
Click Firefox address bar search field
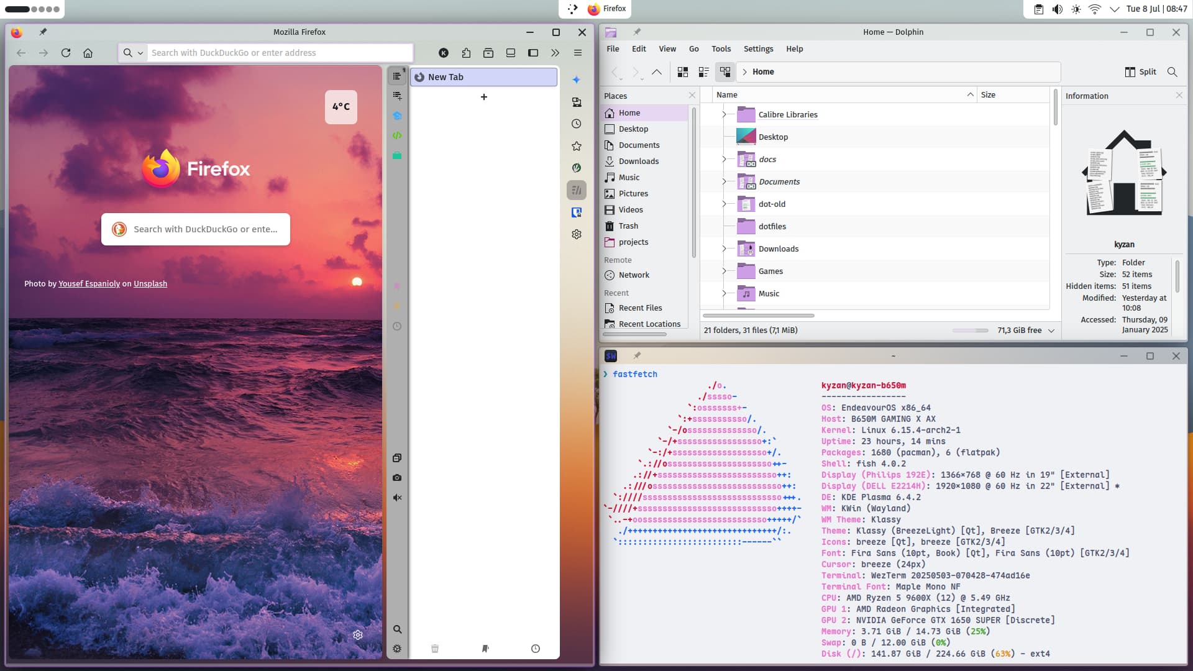pos(280,53)
